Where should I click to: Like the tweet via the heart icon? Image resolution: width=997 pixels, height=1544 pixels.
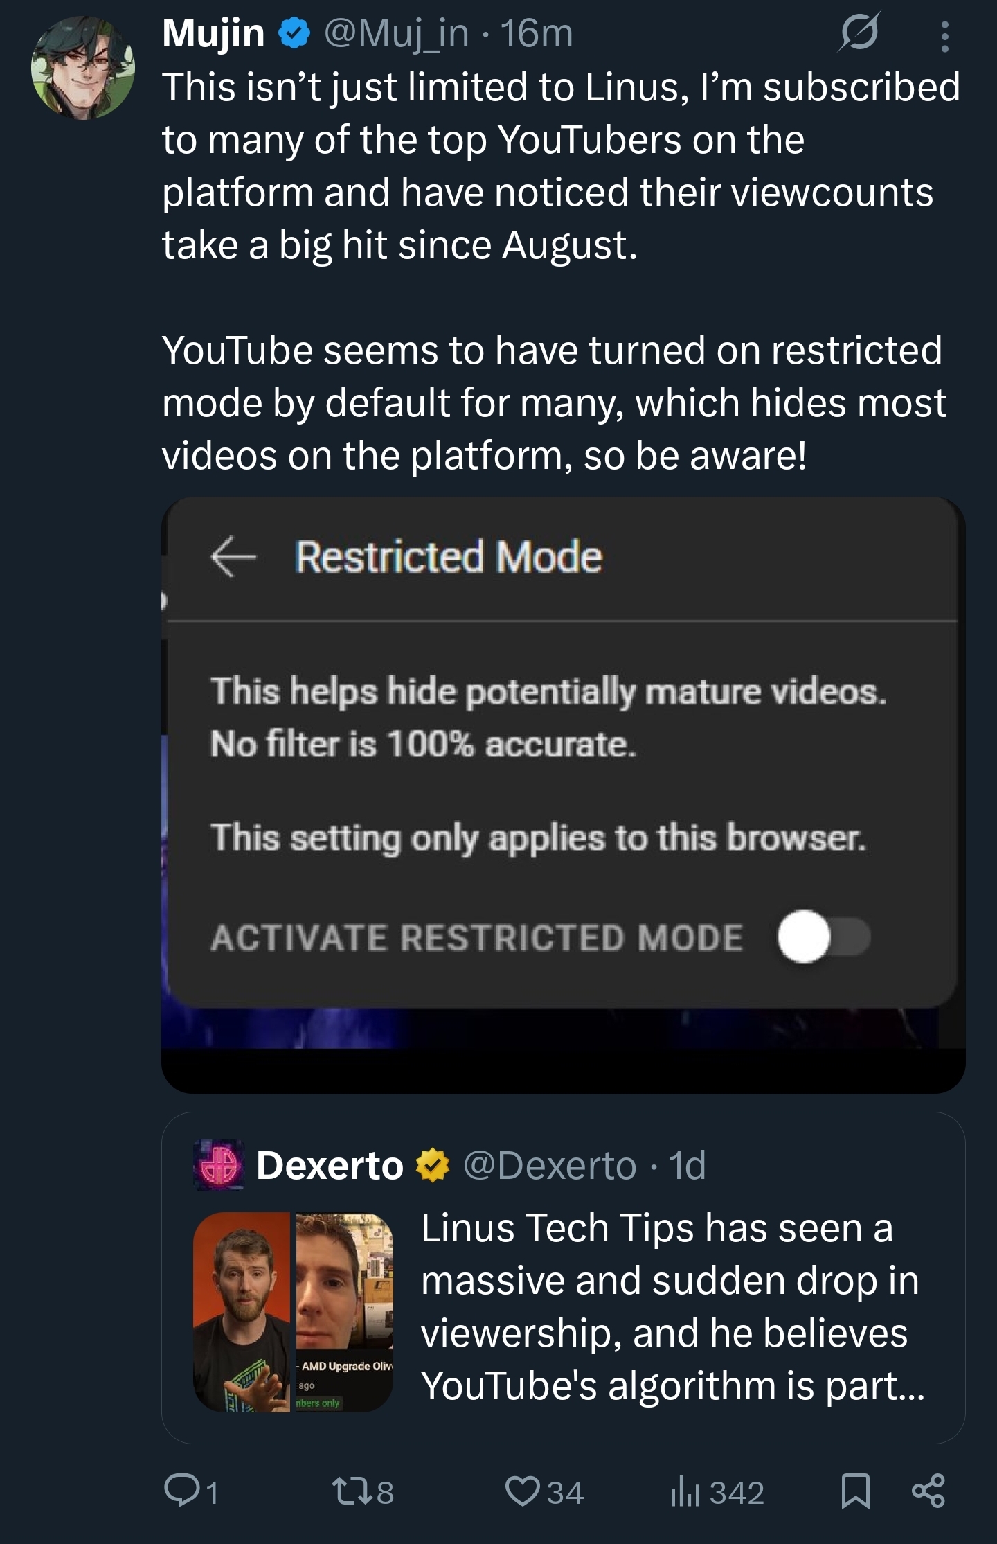click(522, 1491)
